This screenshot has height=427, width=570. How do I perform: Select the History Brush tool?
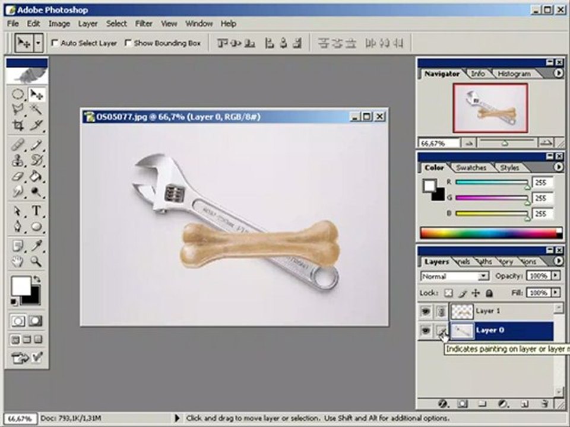[x=36, y=160]
